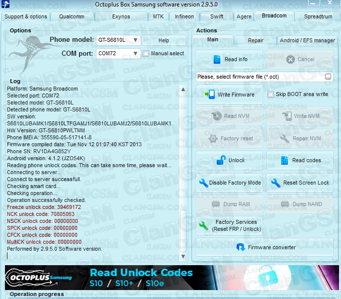The height and width of the screenshot is (299, 341).
Task: Click the log scrollbar down arrow
Action: coord(183,256)
